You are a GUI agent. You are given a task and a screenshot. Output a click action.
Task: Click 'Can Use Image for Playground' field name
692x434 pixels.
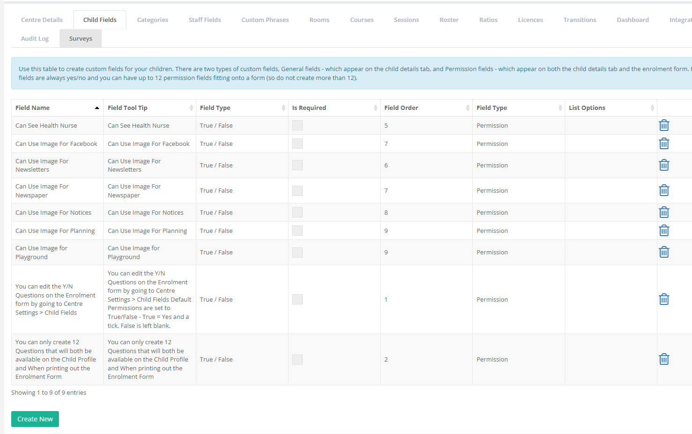41,253
